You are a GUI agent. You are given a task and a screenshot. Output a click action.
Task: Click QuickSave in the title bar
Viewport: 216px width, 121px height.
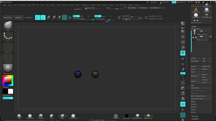(154, 2)
